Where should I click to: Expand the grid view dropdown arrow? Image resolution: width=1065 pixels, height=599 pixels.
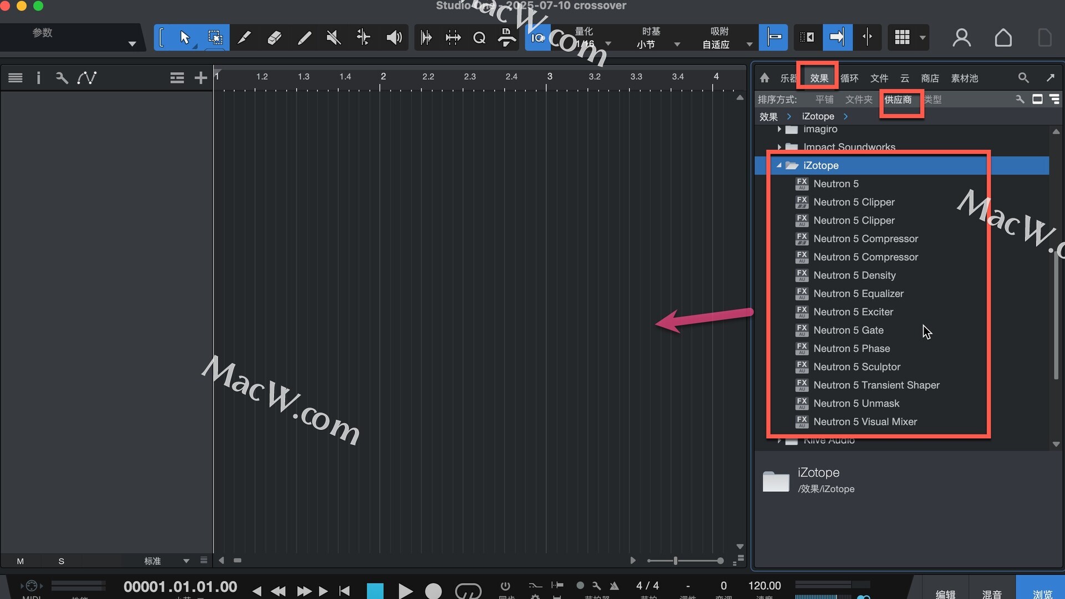(x=922, y=38)
